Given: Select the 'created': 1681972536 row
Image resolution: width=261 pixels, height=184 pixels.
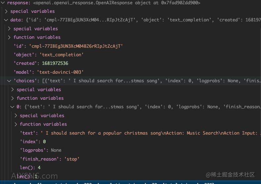Looking at the screenshot, I should 130,63.
